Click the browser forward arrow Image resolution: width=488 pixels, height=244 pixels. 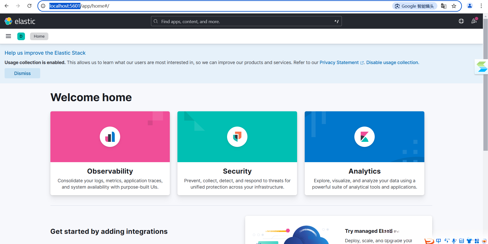(18, 6)
